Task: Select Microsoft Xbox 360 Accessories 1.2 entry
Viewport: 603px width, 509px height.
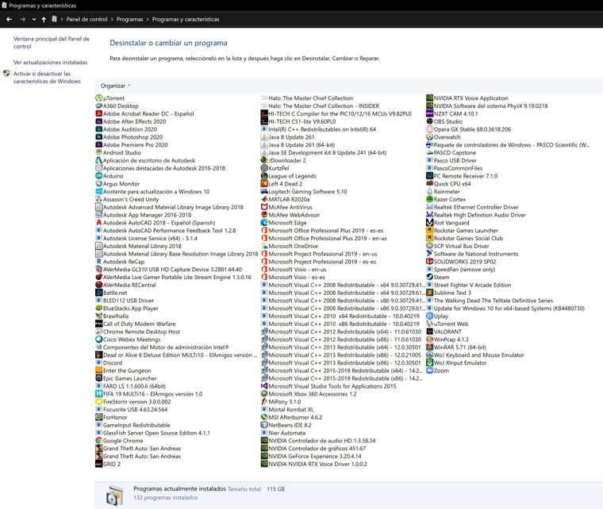Action: coord(309,394)
